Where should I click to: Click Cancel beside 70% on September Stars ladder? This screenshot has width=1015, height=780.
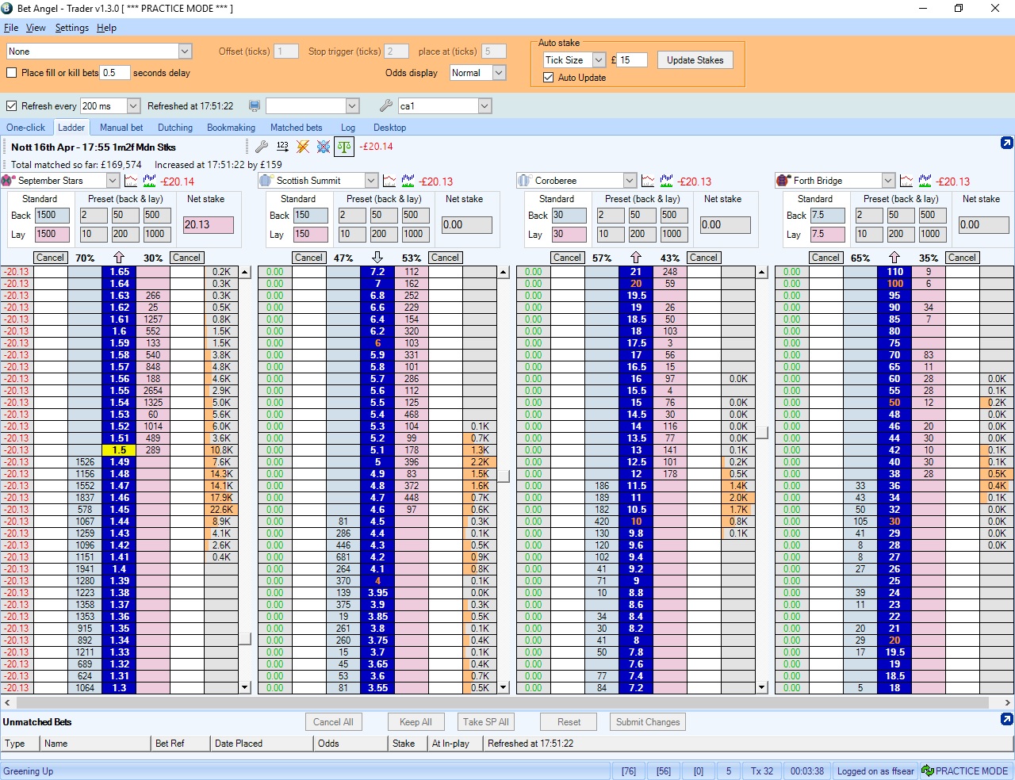(x=51, y=258)
